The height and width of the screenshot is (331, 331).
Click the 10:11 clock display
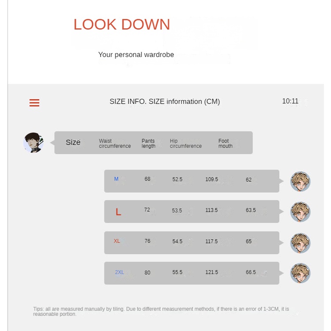point(290,101)
